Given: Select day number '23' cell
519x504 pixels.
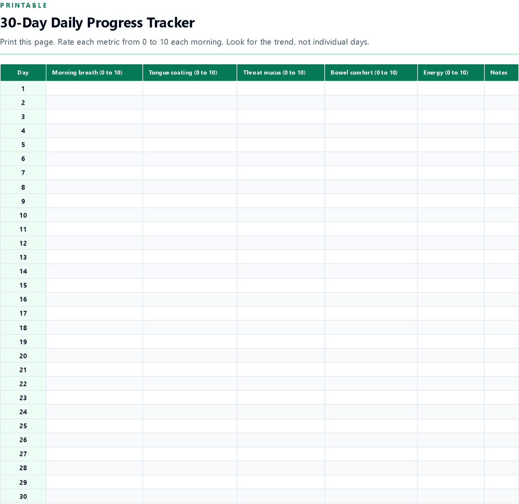Looking at the screenshot, I should (x=23, y=398).
